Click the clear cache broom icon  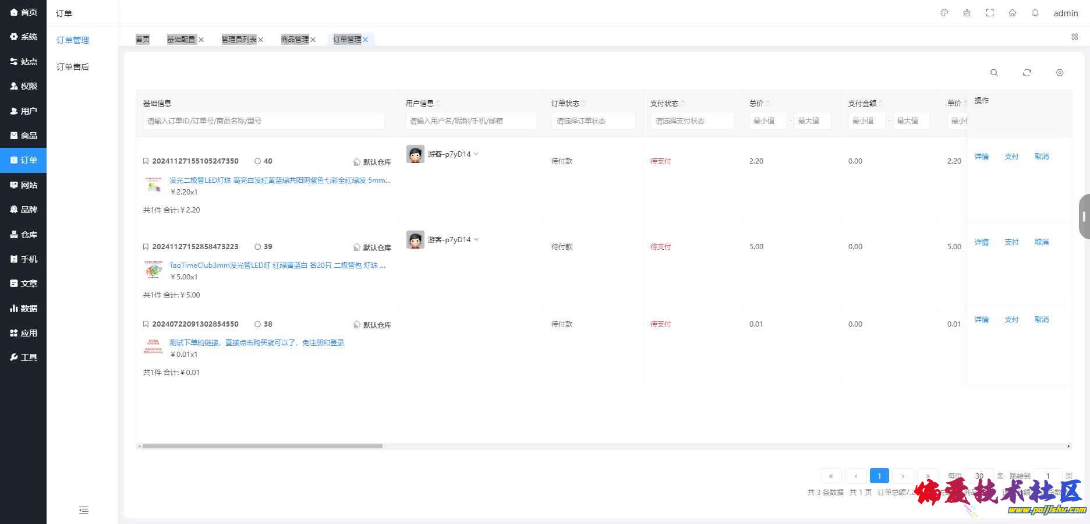point(967,13)
